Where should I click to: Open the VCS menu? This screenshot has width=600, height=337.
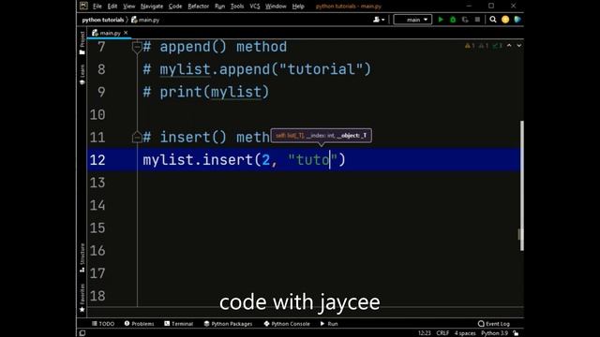(254, 7)
